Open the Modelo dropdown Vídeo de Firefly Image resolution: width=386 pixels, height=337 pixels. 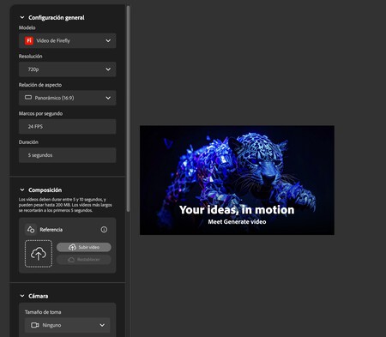pos(68,40)
